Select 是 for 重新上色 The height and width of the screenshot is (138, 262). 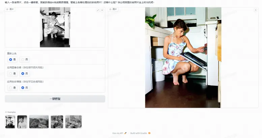coord(12,59)
